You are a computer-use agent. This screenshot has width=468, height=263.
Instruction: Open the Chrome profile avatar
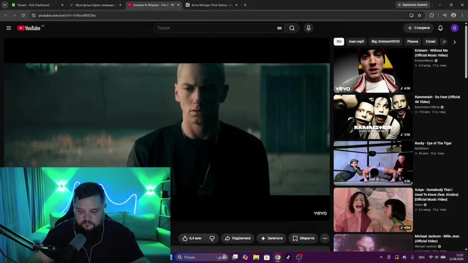pyautogui.click(x=454, y=15)
